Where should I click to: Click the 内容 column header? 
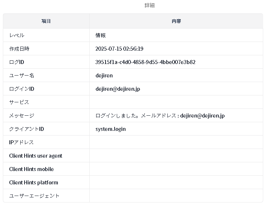pyautogui.click(x=176, y=21)
